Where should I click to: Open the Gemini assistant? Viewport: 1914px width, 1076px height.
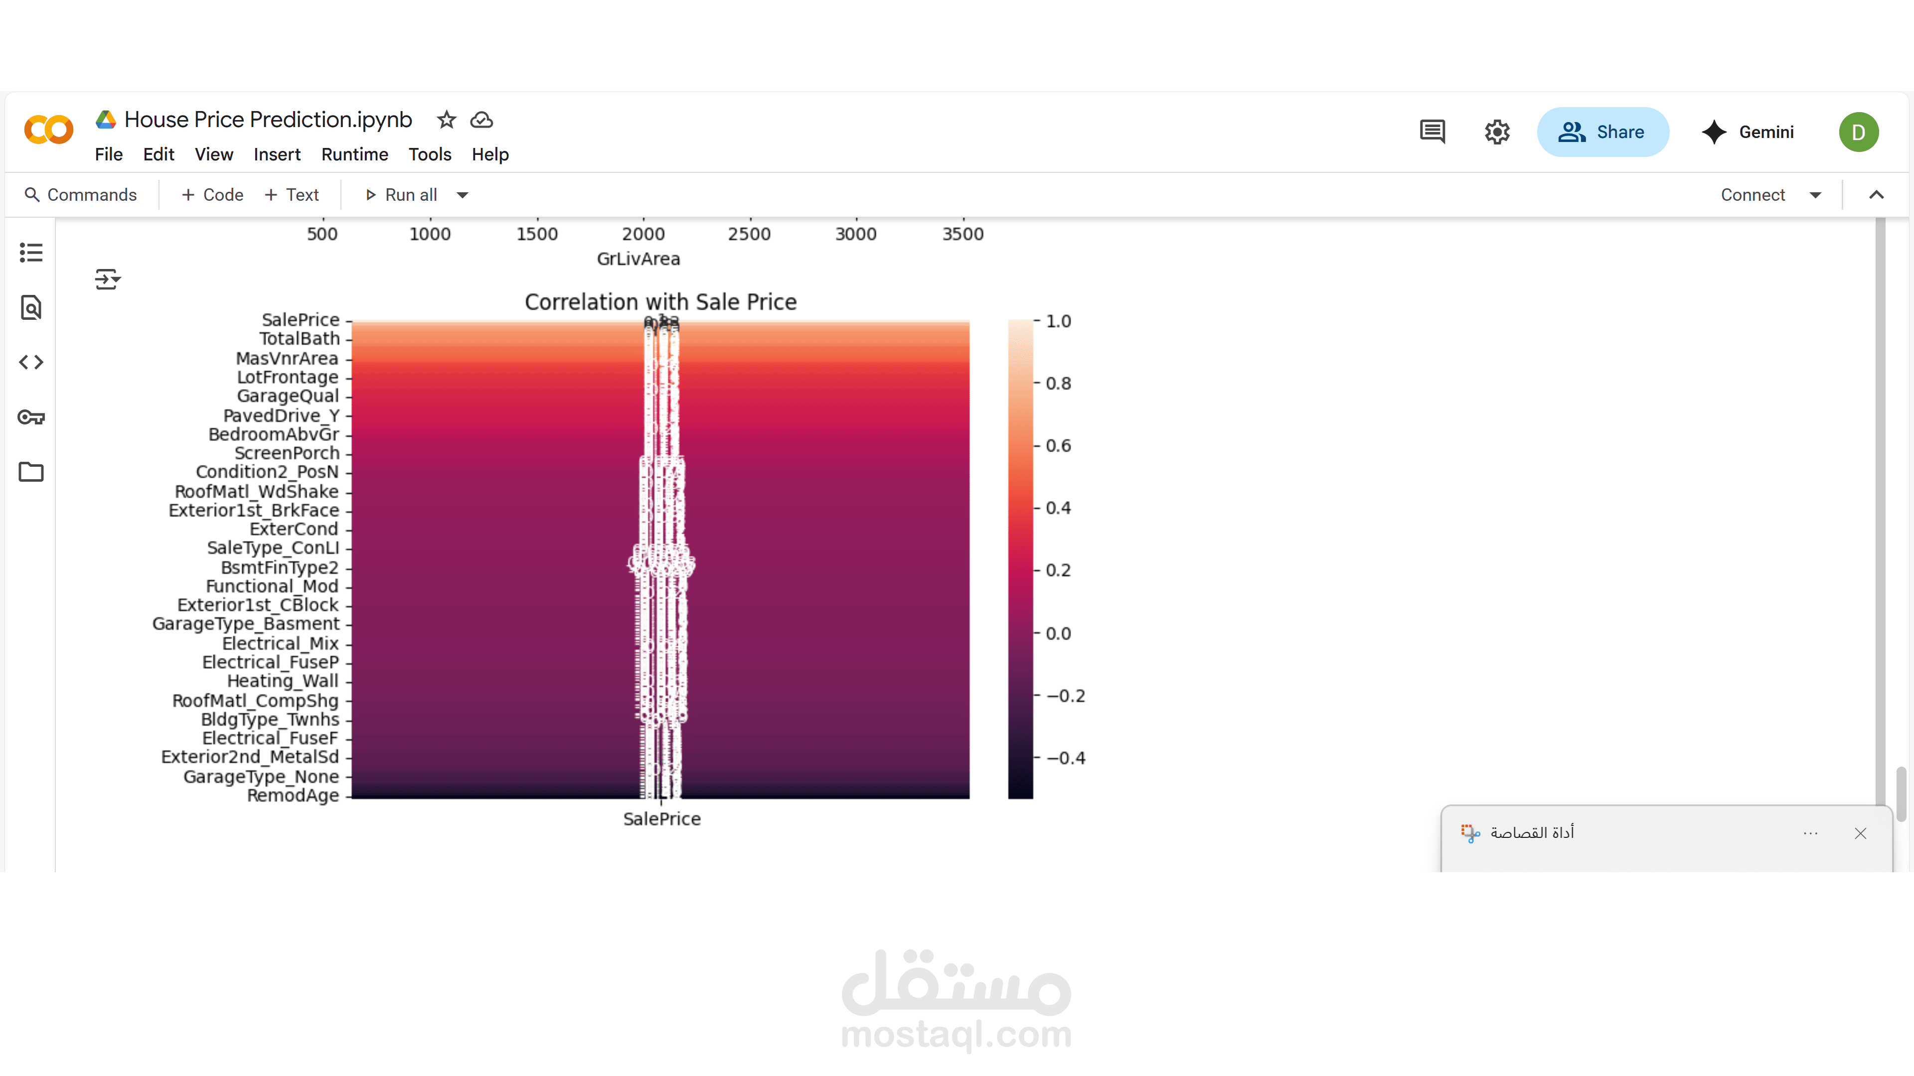coord(1748,132)
